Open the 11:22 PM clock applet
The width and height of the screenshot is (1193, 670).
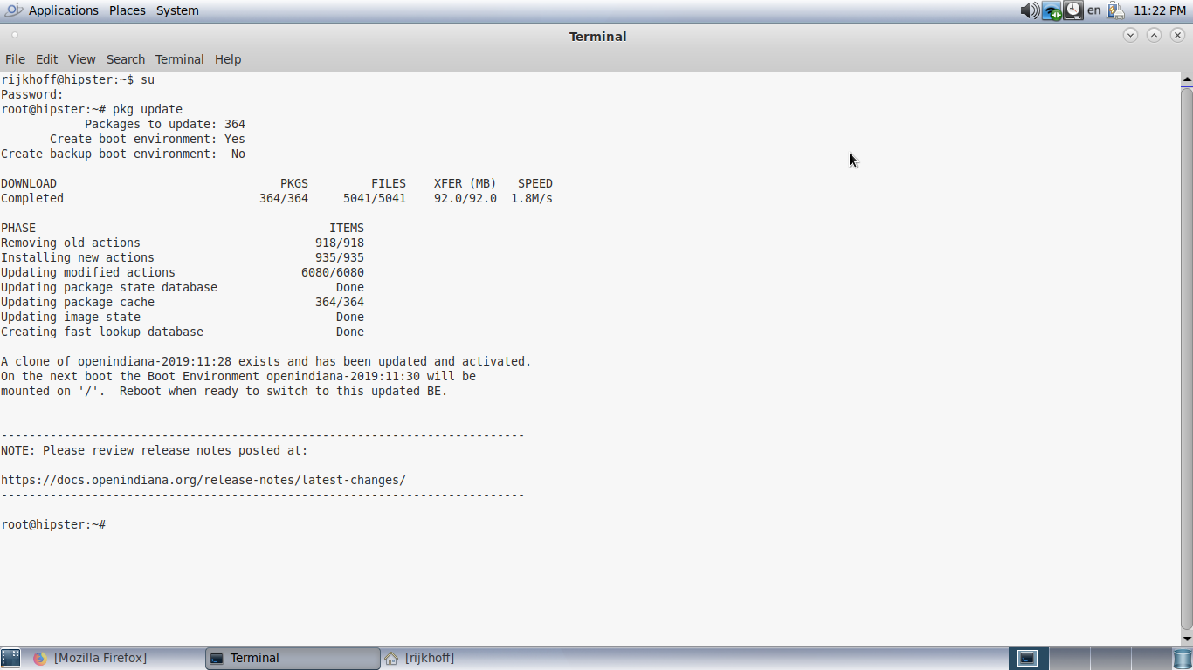coord(1160,10)
